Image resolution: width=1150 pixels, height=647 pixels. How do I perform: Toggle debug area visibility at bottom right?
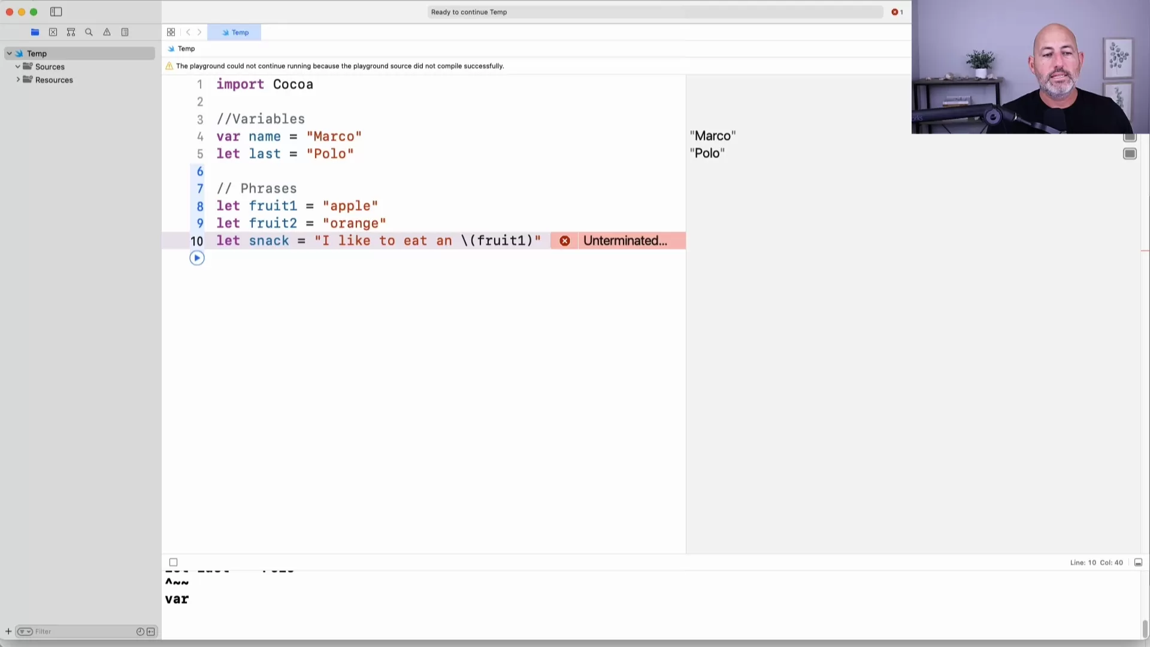click(x=1138, y=563)
